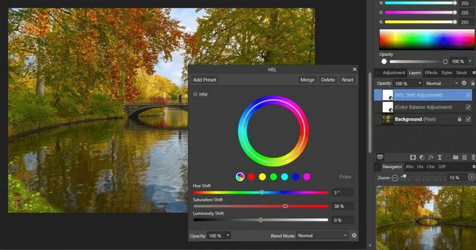Image resolution: width=476 pixels, height=250 pixels.
Task: Close the HSL dialog
Action: (x=354, y=70)
